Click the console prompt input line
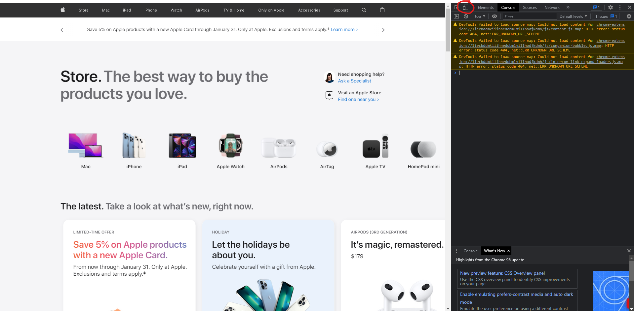Viewport: 634px width, 311px height. (542, 73)
